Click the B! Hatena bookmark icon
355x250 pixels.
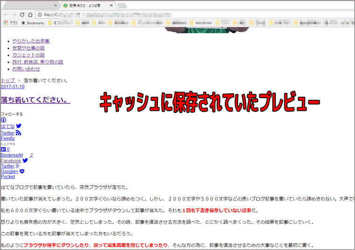(x=3, y=149)
